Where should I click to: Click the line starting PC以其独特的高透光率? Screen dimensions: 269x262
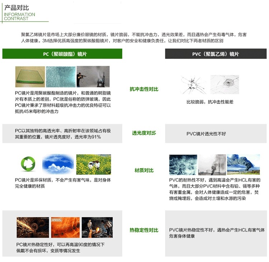(63, 131)
